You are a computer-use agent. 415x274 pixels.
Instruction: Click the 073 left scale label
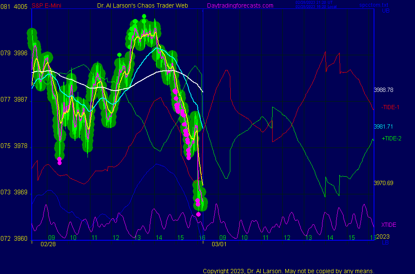tap(5, 192)
